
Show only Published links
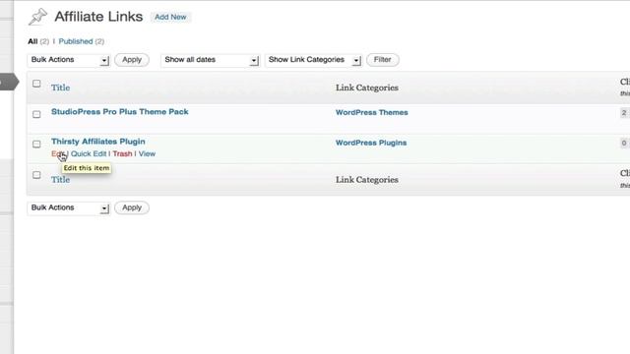76,41
